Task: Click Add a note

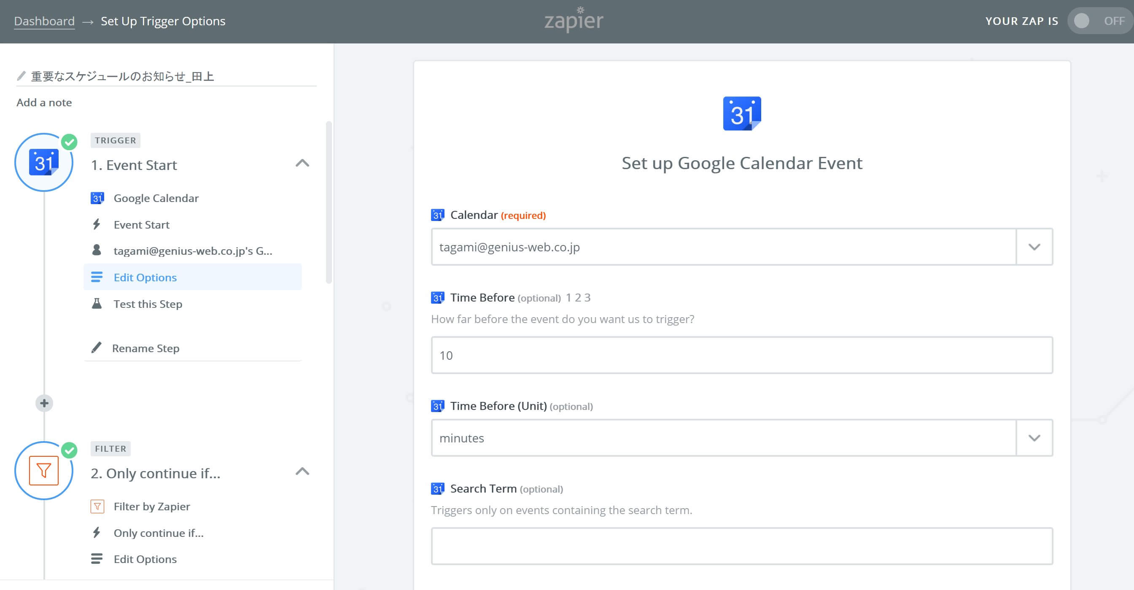Action: tap(44, 102)
